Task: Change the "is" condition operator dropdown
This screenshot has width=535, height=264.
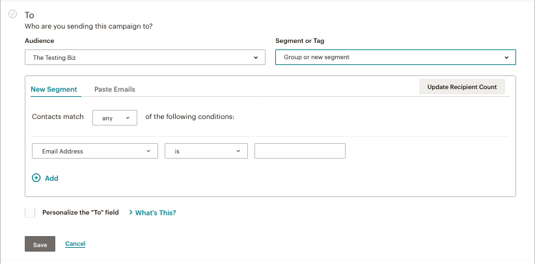Action: click(x=206, y=151)
